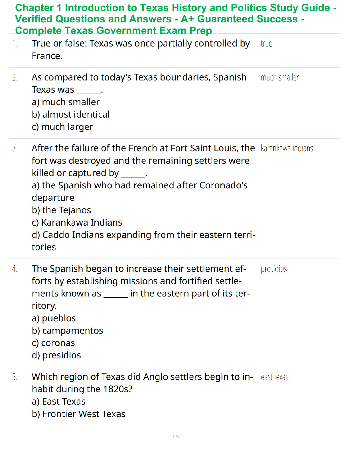Screen dimensions: 349x452
Task: Click the question text about France
Action: (141, 50)
